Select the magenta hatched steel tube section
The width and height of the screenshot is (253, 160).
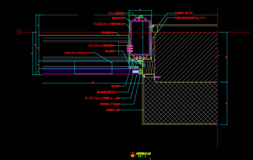coord(140,38)
